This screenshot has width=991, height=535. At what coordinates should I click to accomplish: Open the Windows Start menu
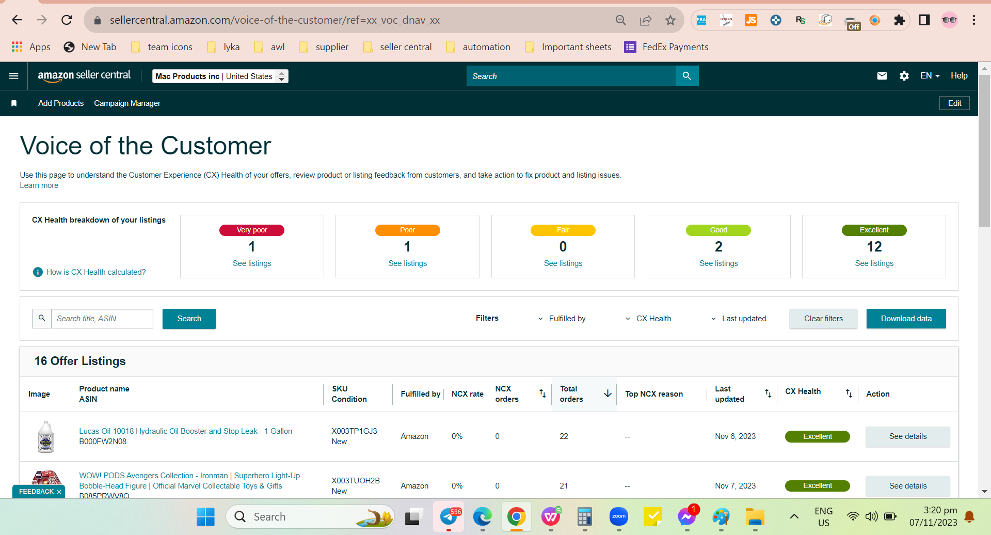point(205,516)
